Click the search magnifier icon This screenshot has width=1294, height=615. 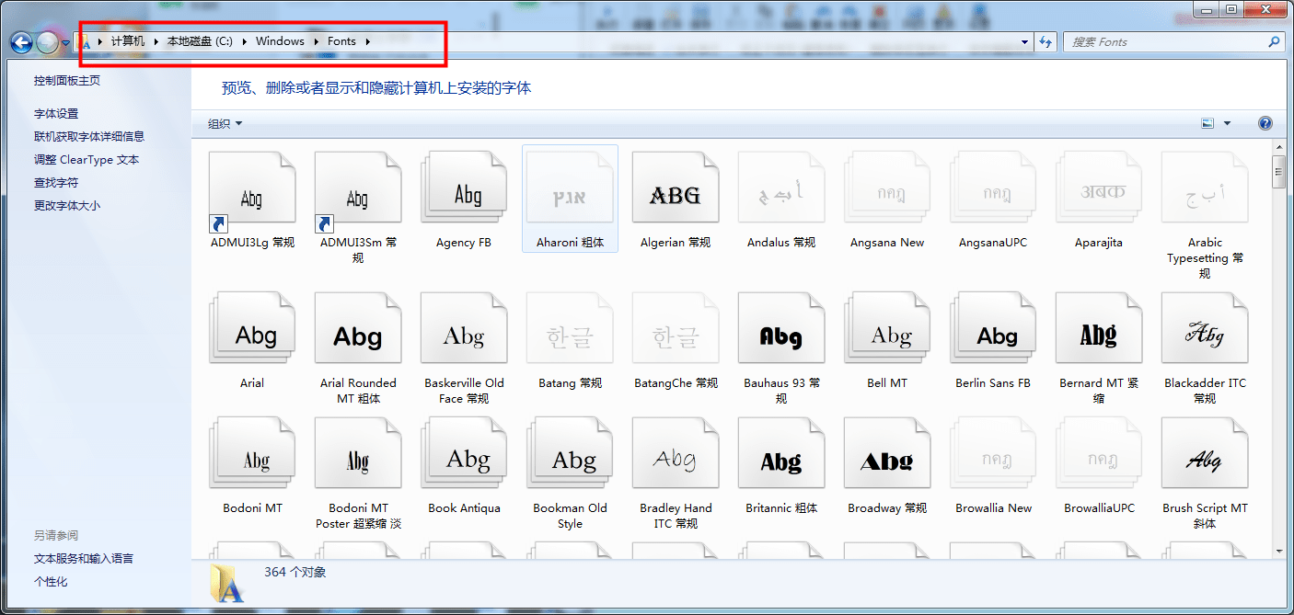click(x=1274, y=42)
